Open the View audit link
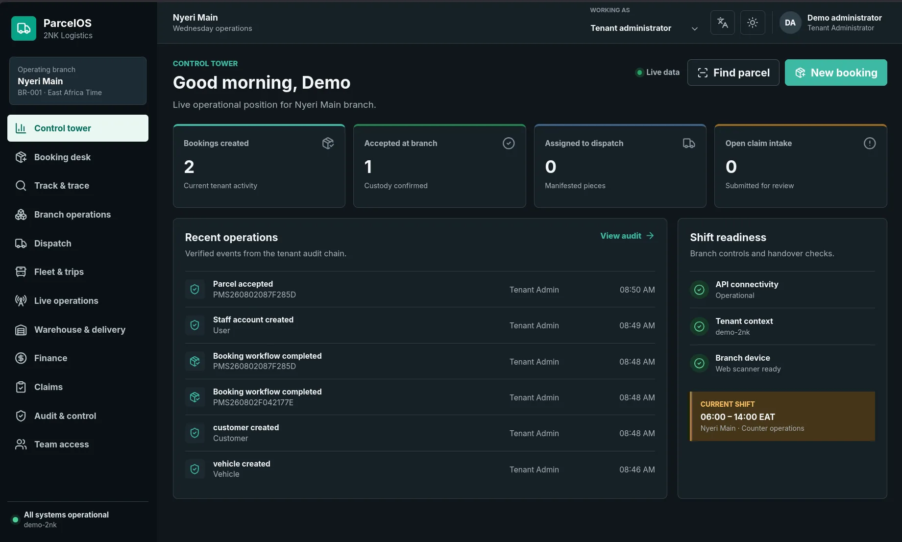902x542 pixels. coord(627,236)
